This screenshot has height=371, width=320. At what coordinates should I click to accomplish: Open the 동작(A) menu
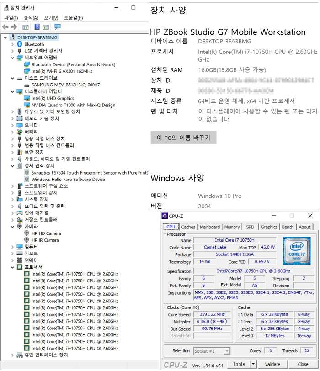[31, 18]
